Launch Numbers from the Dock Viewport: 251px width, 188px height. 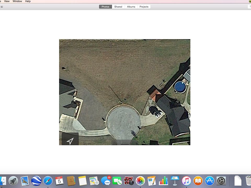163,181
